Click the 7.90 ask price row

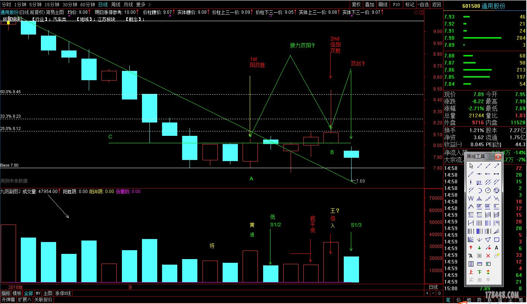485,38
